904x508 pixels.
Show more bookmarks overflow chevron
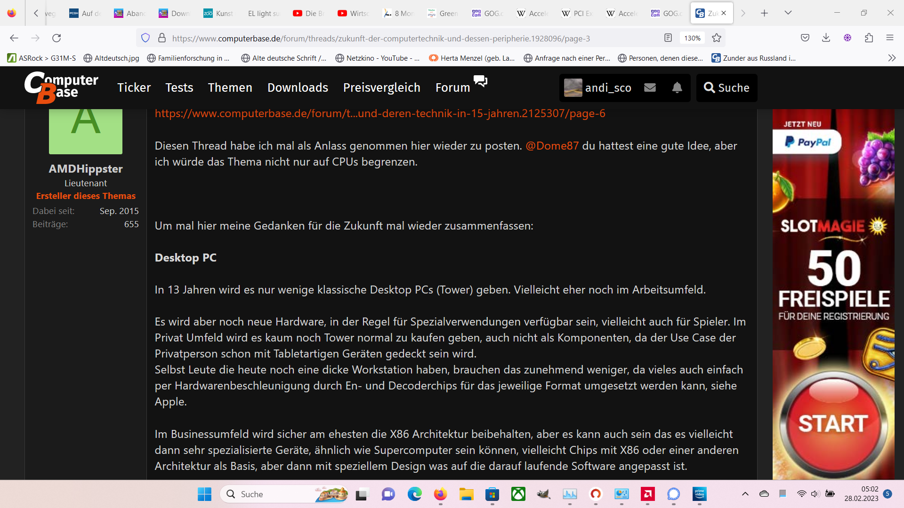click(891, 58)
